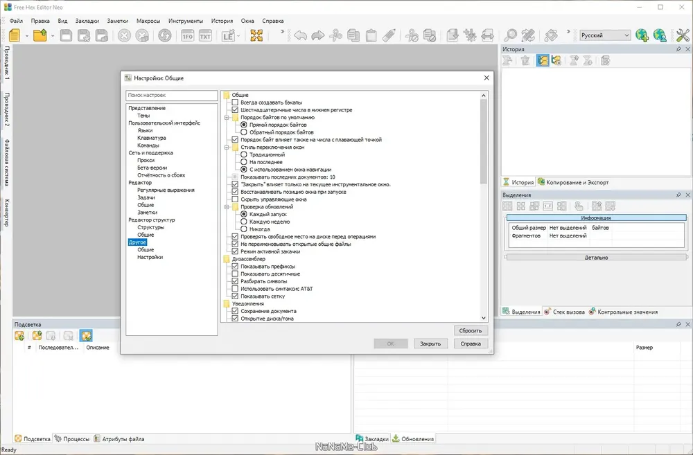The image size is (693, 455).
Task: Open the Русский language dropdown
Action: coord(605,35)
